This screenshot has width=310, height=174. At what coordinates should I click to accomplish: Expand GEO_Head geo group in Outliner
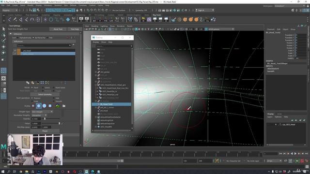[x=96, y=85]
